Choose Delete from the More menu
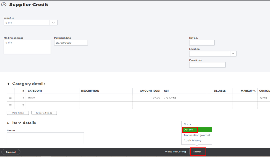The width and height of the screenshot is (270, 157). (197, 130)
